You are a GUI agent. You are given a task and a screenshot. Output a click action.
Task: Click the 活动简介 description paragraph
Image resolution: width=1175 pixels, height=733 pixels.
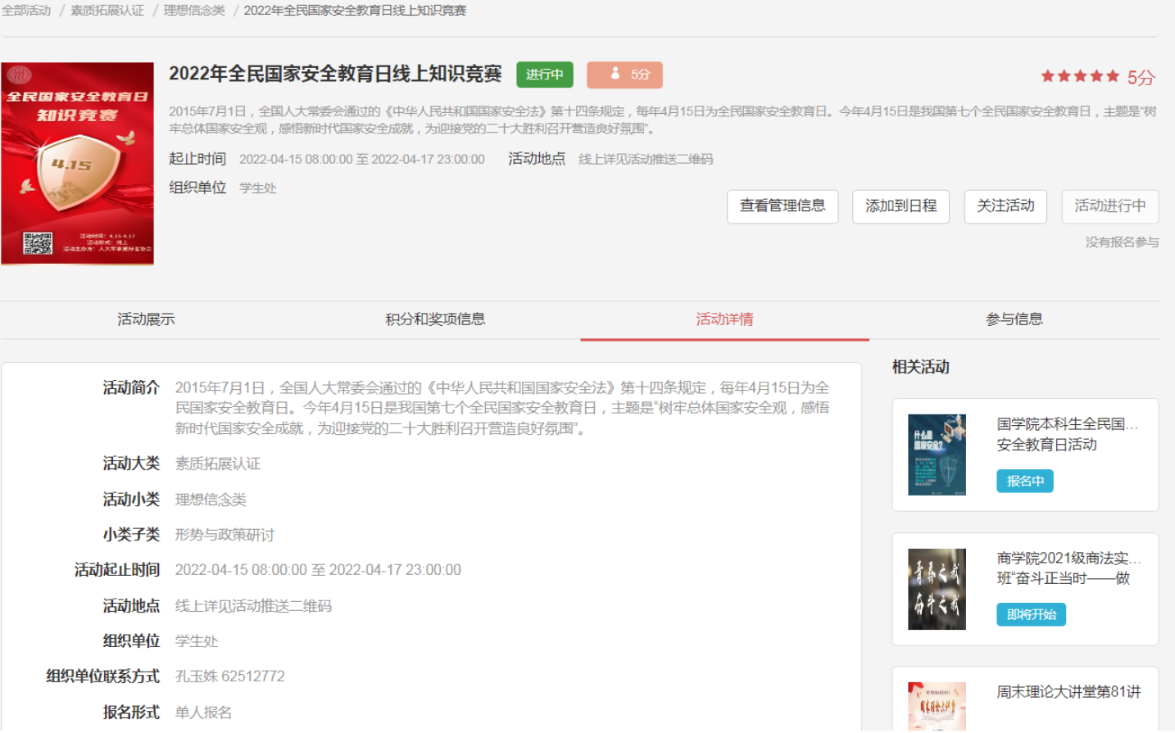(x=502, y=408)
